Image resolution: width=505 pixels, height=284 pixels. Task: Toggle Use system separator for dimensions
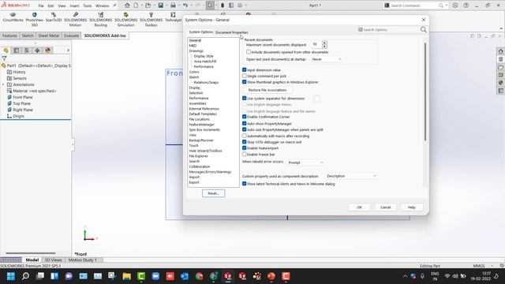click(244, 98)
